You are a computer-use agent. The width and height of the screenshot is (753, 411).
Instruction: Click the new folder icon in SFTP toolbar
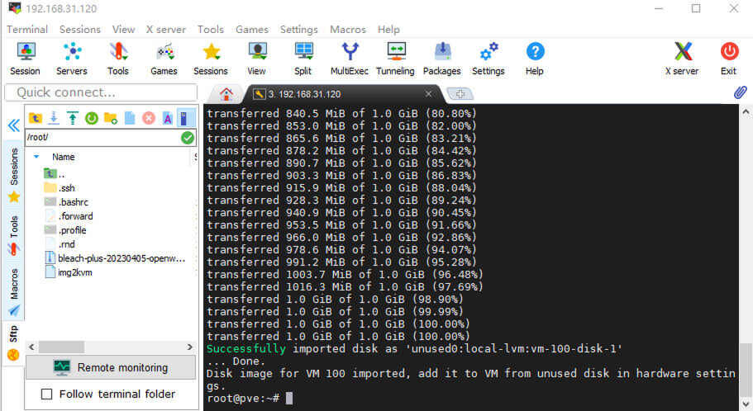click(110, 118)
